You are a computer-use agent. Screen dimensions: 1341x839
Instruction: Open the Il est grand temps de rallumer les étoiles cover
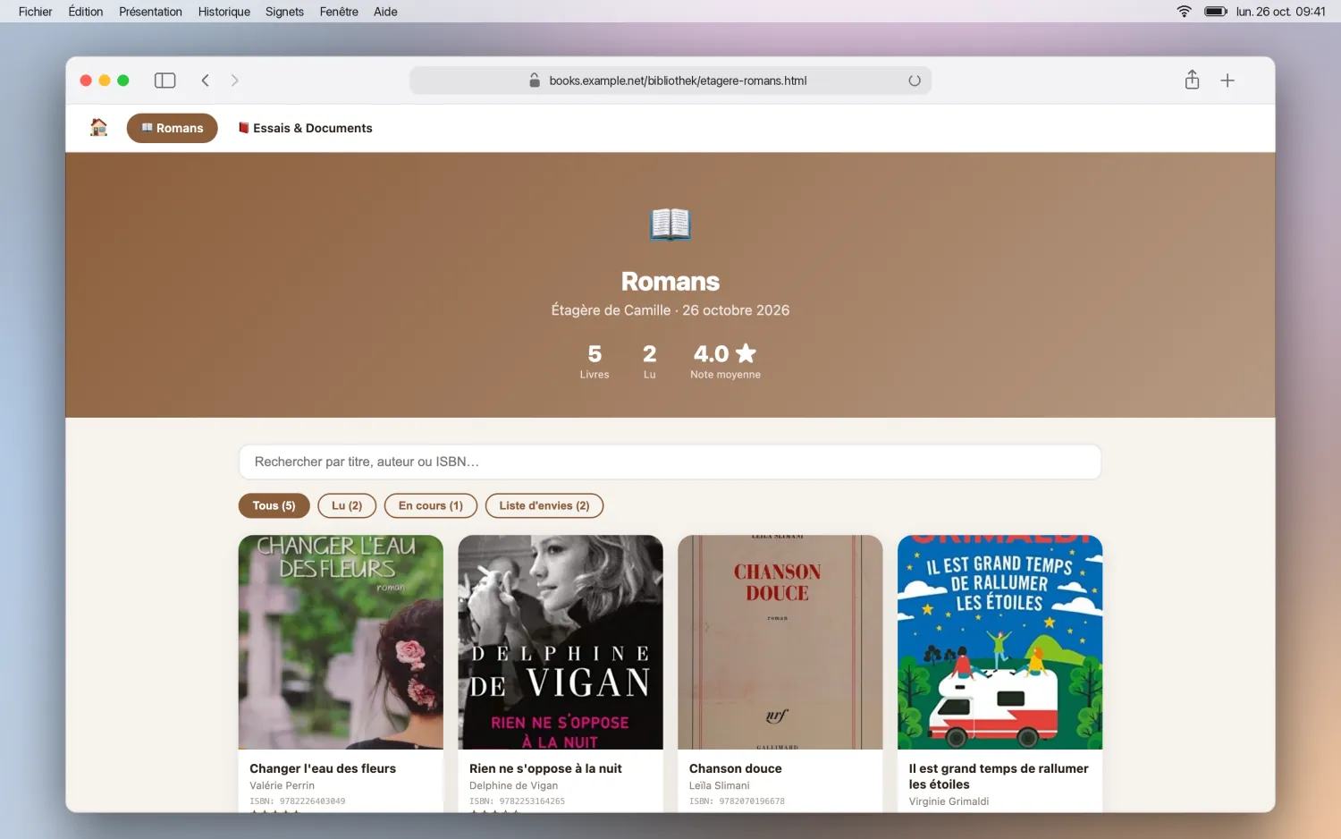pyautogui.click(x=1000, y=642)
